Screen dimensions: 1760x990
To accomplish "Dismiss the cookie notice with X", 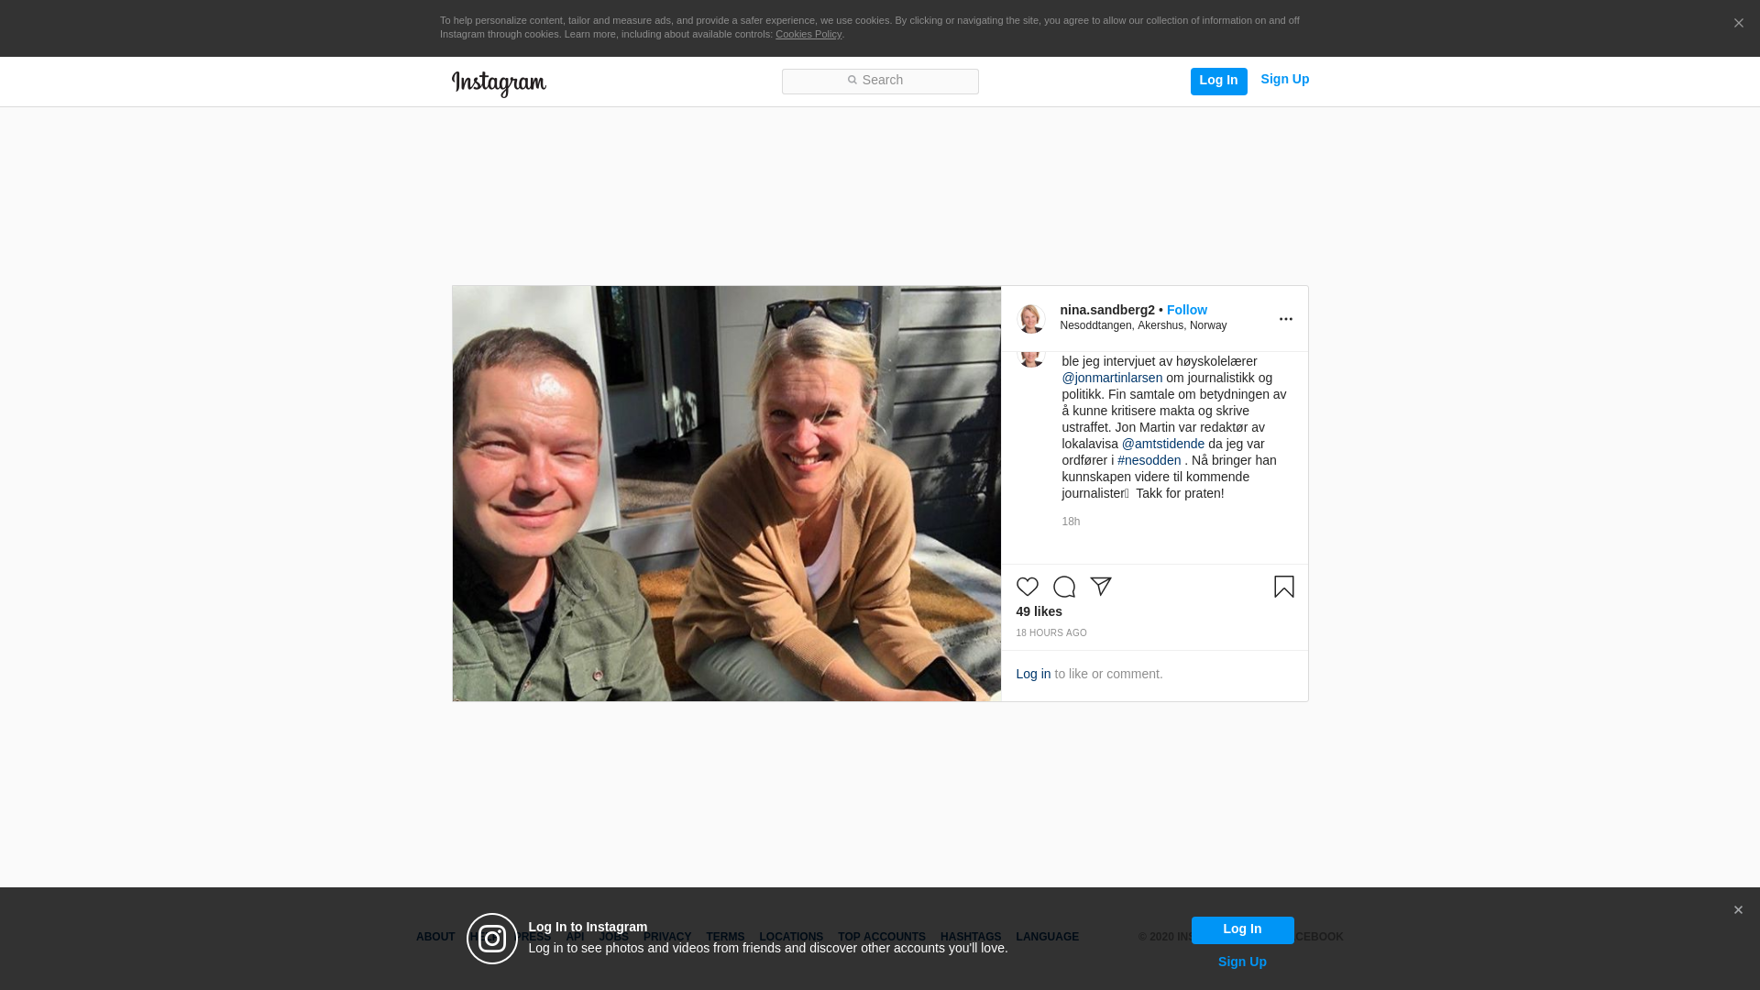I will tap(1738, 24).
